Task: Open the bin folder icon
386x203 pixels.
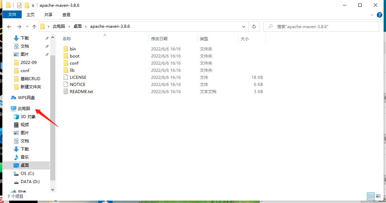Action: (66, 49)
